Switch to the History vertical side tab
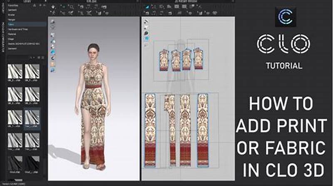Screen dimensions: 333x186 pyautogui.click(x=3, y=8)
